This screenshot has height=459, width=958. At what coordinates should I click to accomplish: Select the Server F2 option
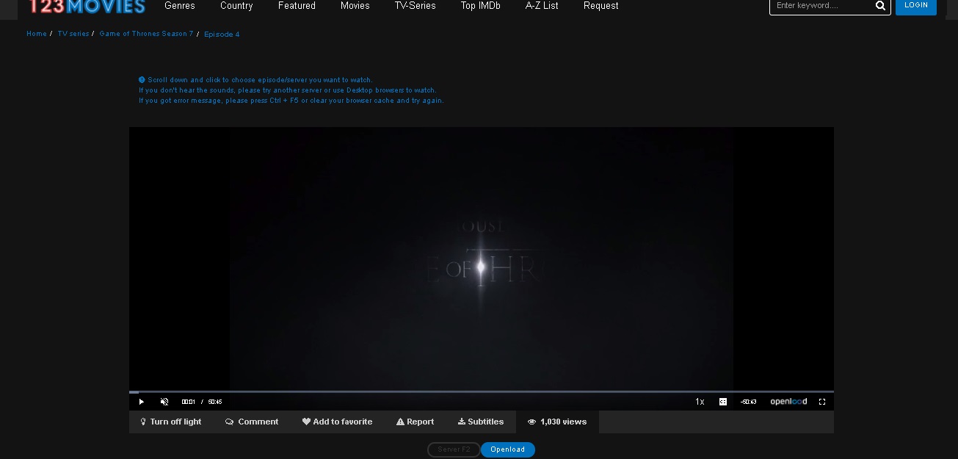(454, 449)
